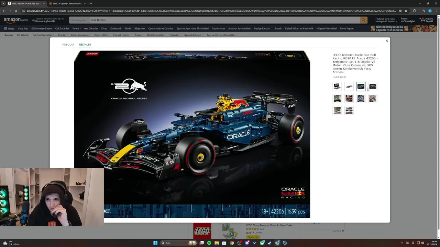Click the main LEGO RB20 box image
440x247 pixels.
192,134
